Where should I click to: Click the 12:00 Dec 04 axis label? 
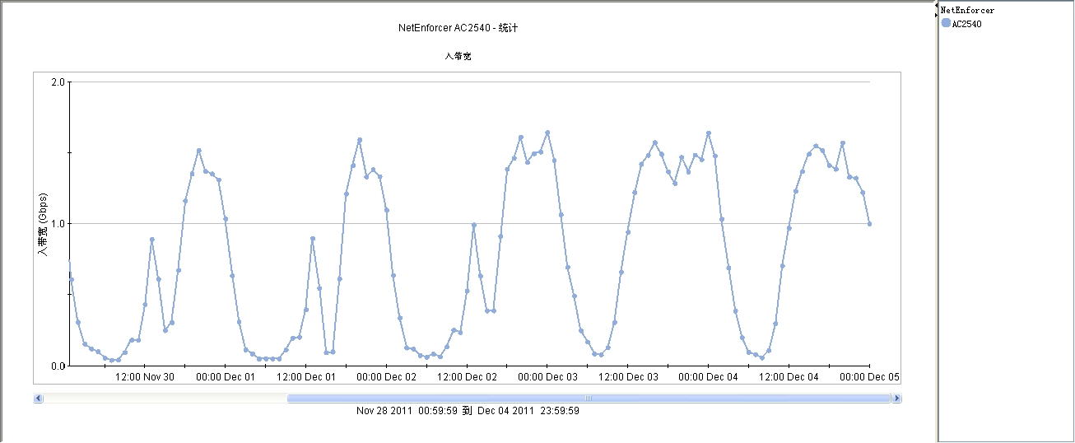789,377
